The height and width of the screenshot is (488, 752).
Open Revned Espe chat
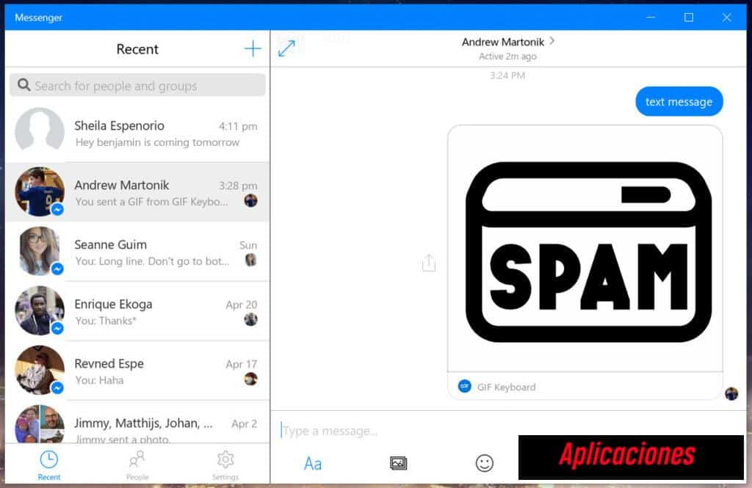(x=137, y=370)
